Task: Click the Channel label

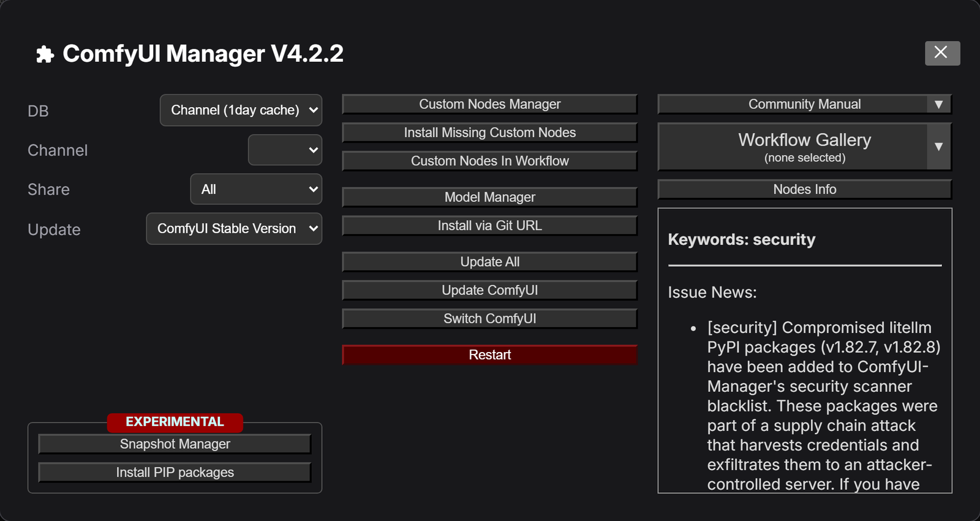Action: coord(58,151)
